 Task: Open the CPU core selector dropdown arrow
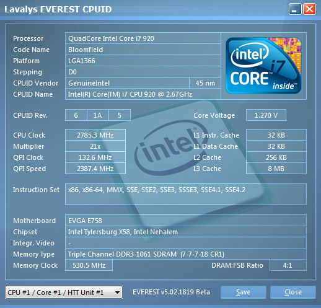point(117,293)
